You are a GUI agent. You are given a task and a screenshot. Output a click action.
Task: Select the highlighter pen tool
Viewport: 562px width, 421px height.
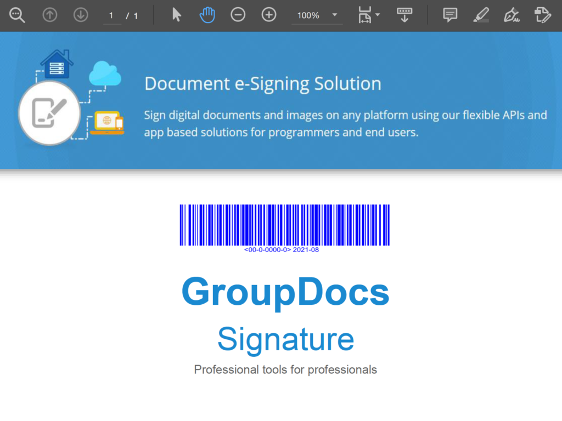(x=481, y=15)
